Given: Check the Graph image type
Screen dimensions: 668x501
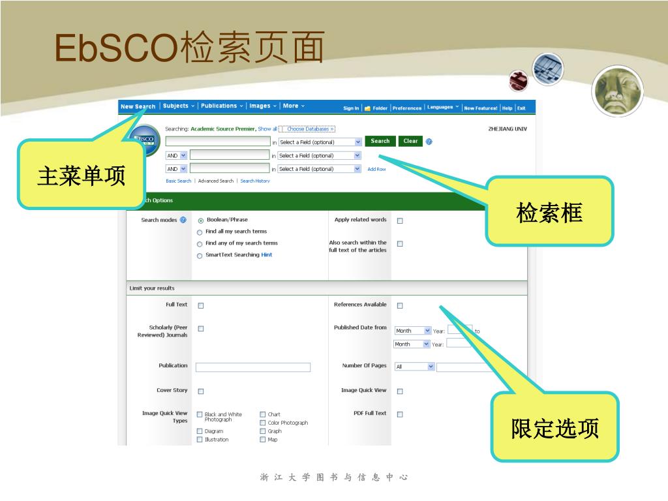Looking at the screenshot, I should click(263, 431).
